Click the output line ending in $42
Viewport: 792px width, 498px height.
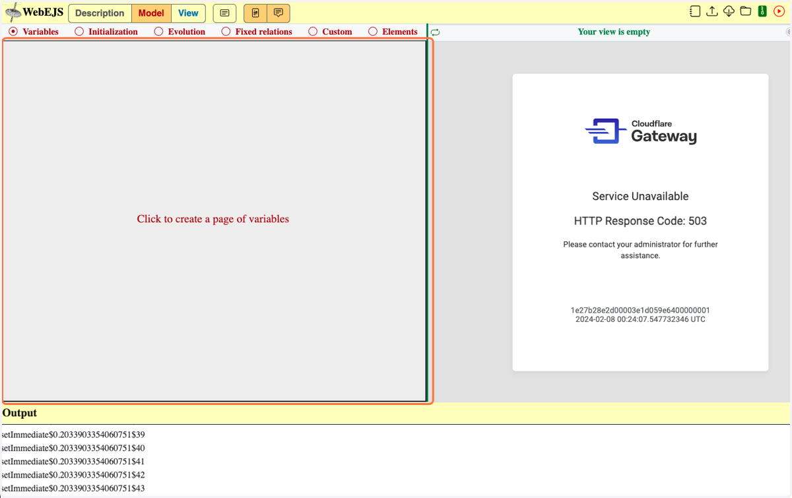tap(73, 475)
